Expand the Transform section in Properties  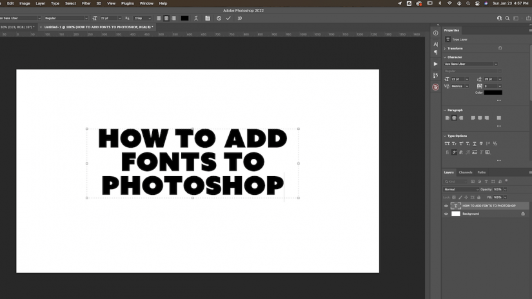point(446,48)
